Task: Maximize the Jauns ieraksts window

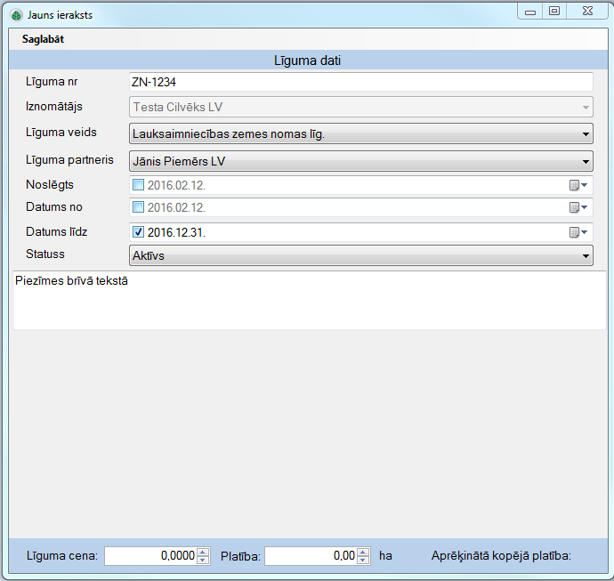Action: 554,12
